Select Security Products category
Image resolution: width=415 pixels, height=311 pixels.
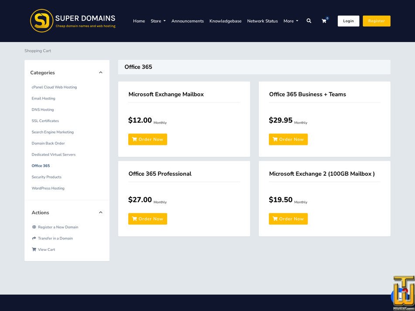coord(47,177)
